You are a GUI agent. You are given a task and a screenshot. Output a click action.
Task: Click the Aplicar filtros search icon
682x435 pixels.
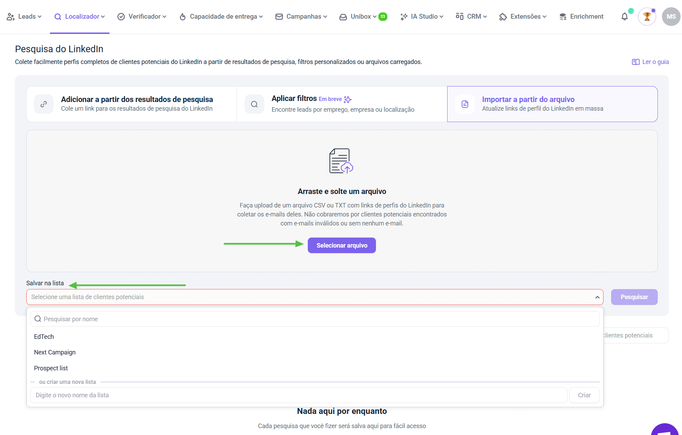click(254, 104)
